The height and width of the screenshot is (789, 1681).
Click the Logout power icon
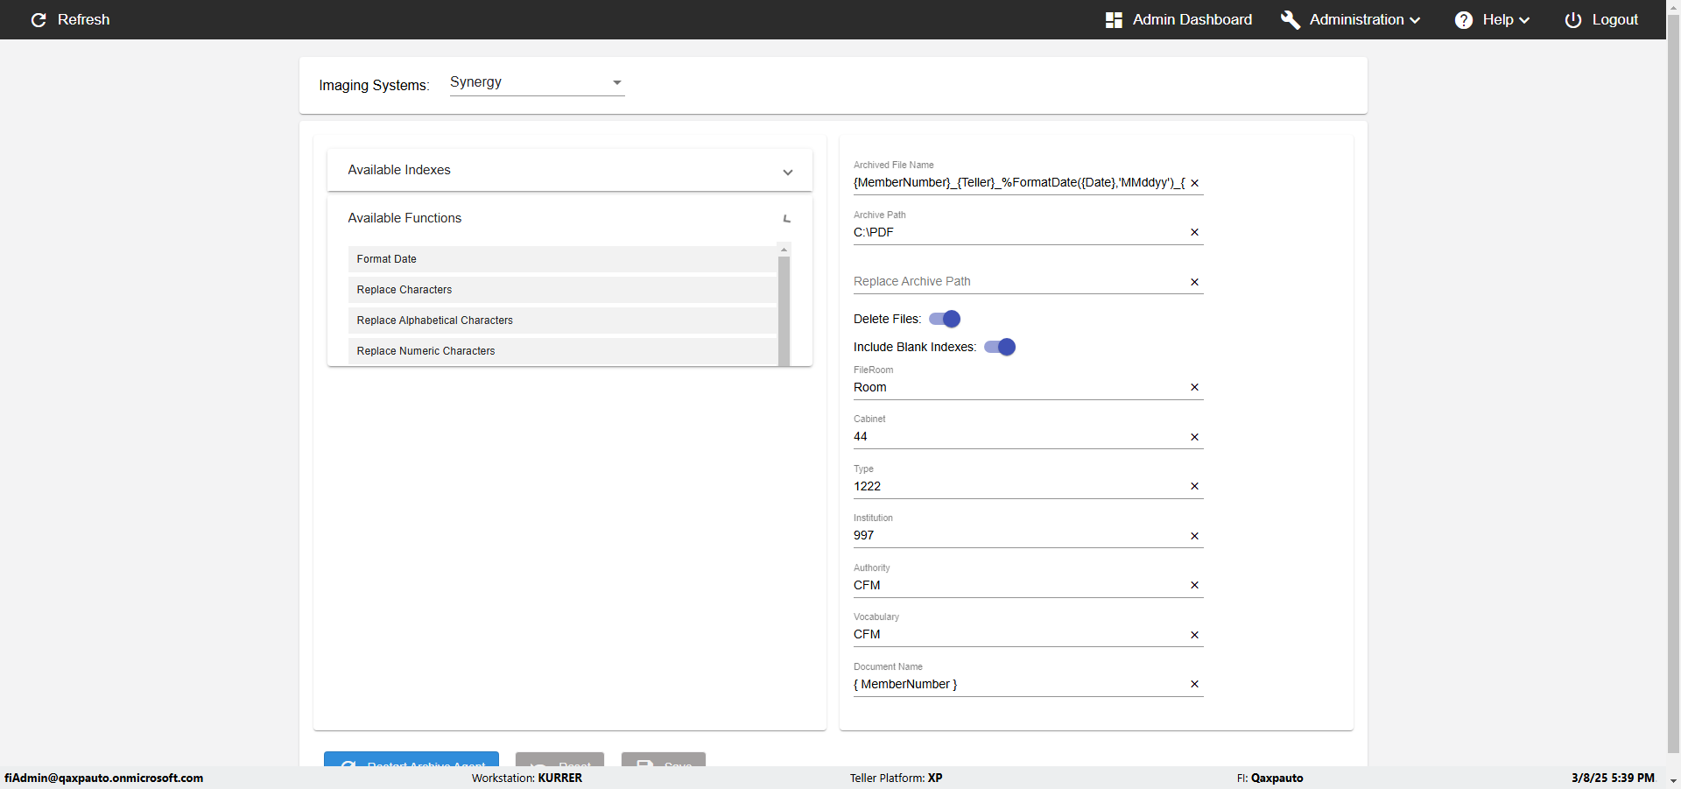(1572, 20)
